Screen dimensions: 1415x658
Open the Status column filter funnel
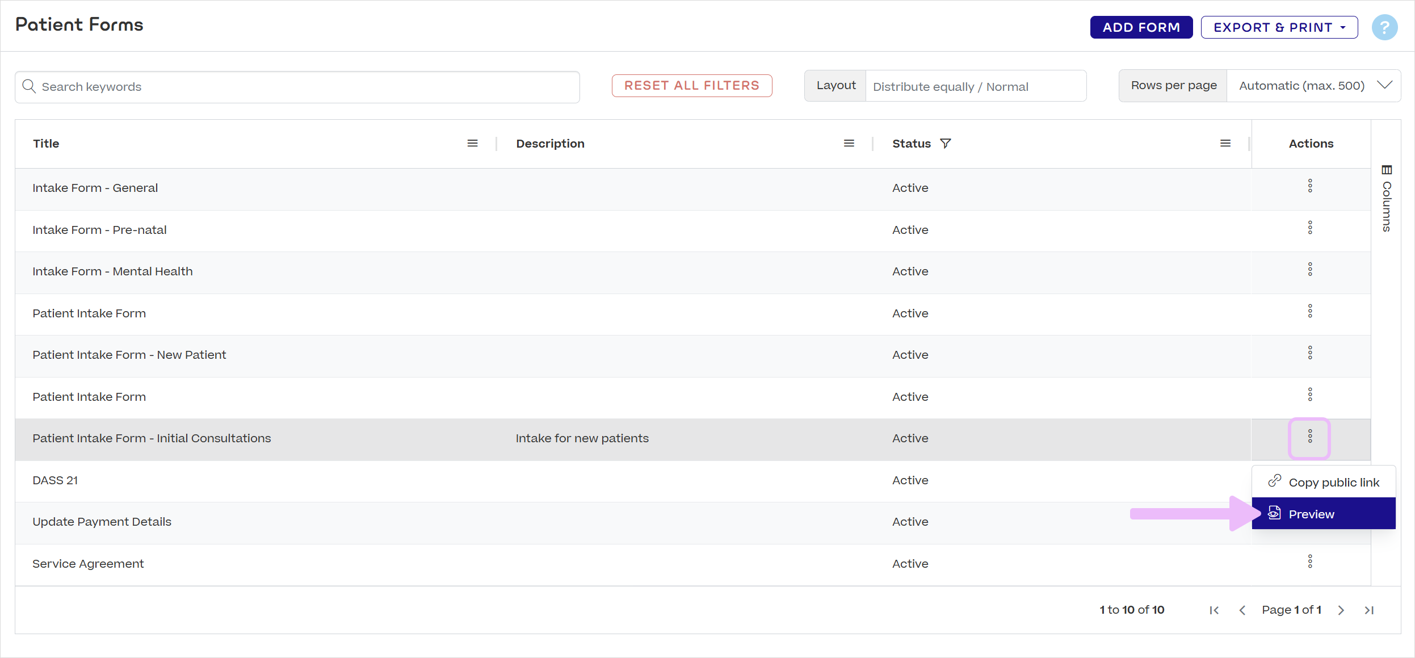946,144
